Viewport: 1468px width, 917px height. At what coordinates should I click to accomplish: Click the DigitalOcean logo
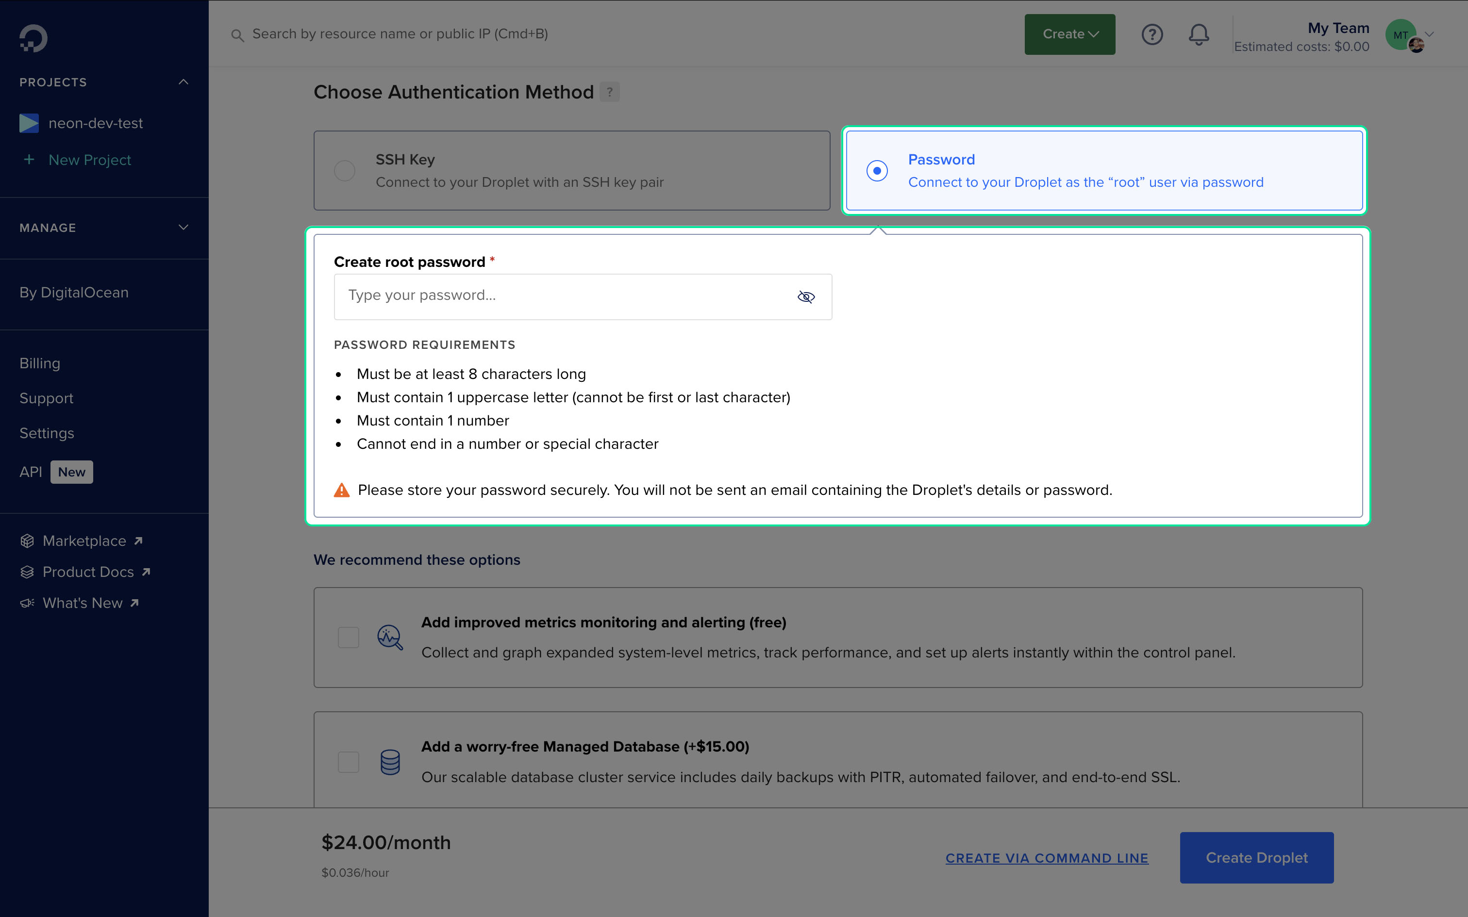tap(34, 38)
